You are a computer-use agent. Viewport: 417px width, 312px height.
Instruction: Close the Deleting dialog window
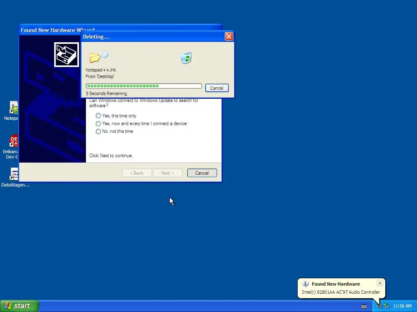point(229,36)
